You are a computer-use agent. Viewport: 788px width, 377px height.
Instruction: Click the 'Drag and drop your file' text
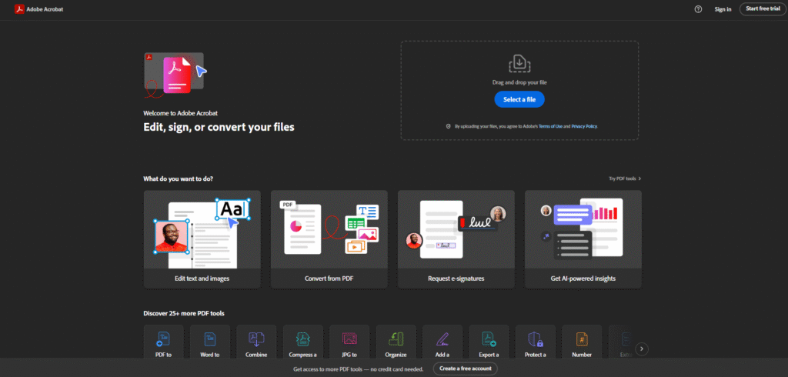519,82
